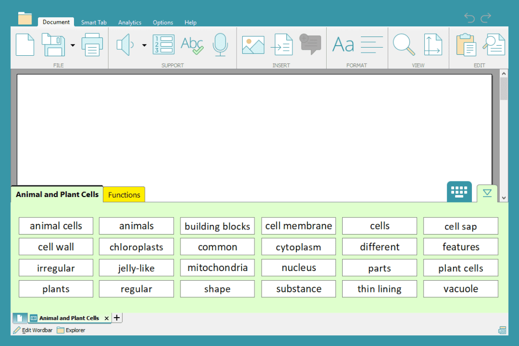Screen dimensions: 519x346
Task: Click inside the blank document area
Action: tap(254, 129)
